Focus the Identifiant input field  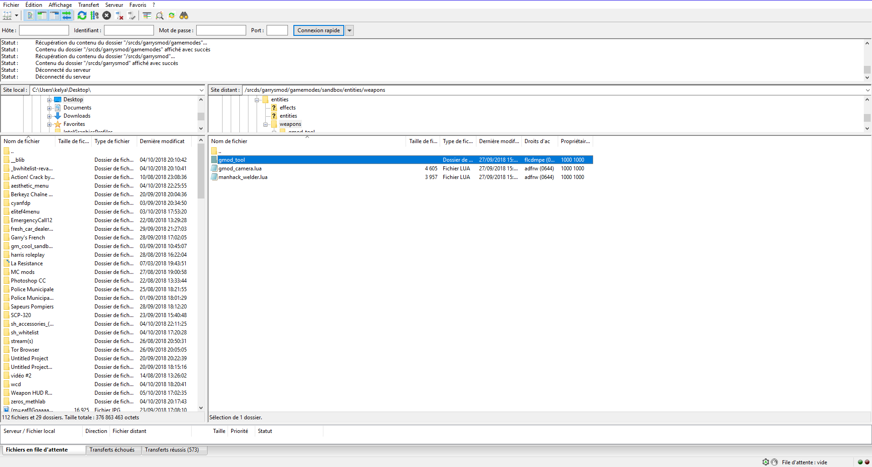click(129, 30)
